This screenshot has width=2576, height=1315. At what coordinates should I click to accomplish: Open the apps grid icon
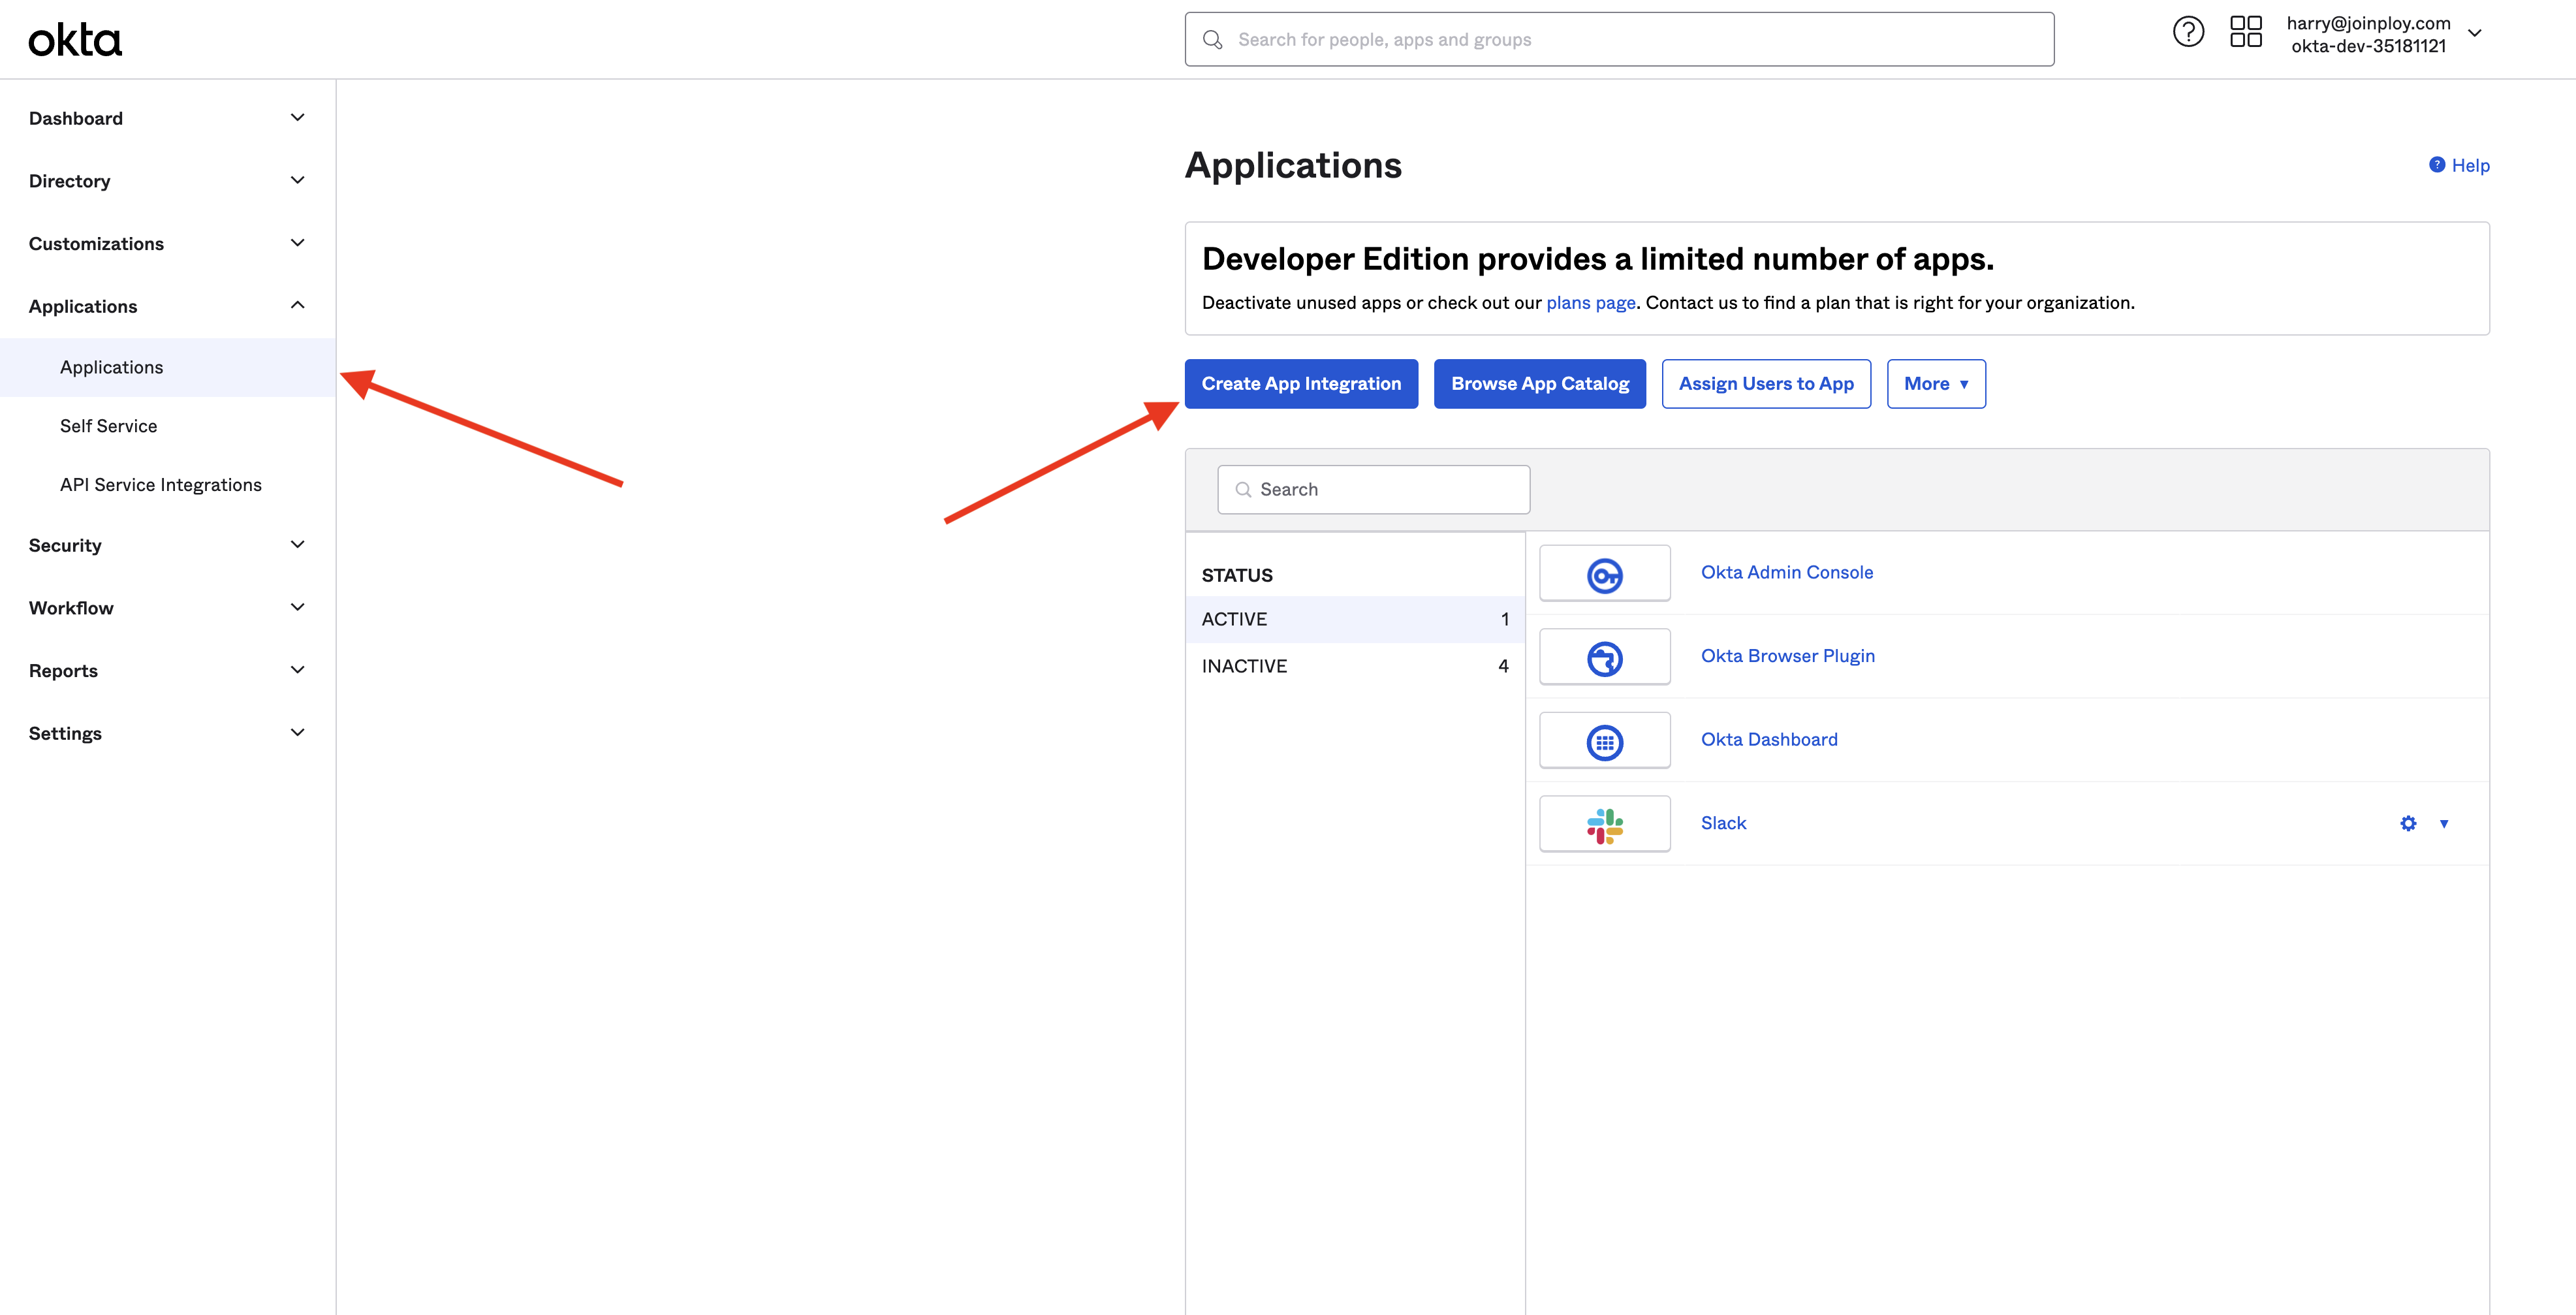2245,32
